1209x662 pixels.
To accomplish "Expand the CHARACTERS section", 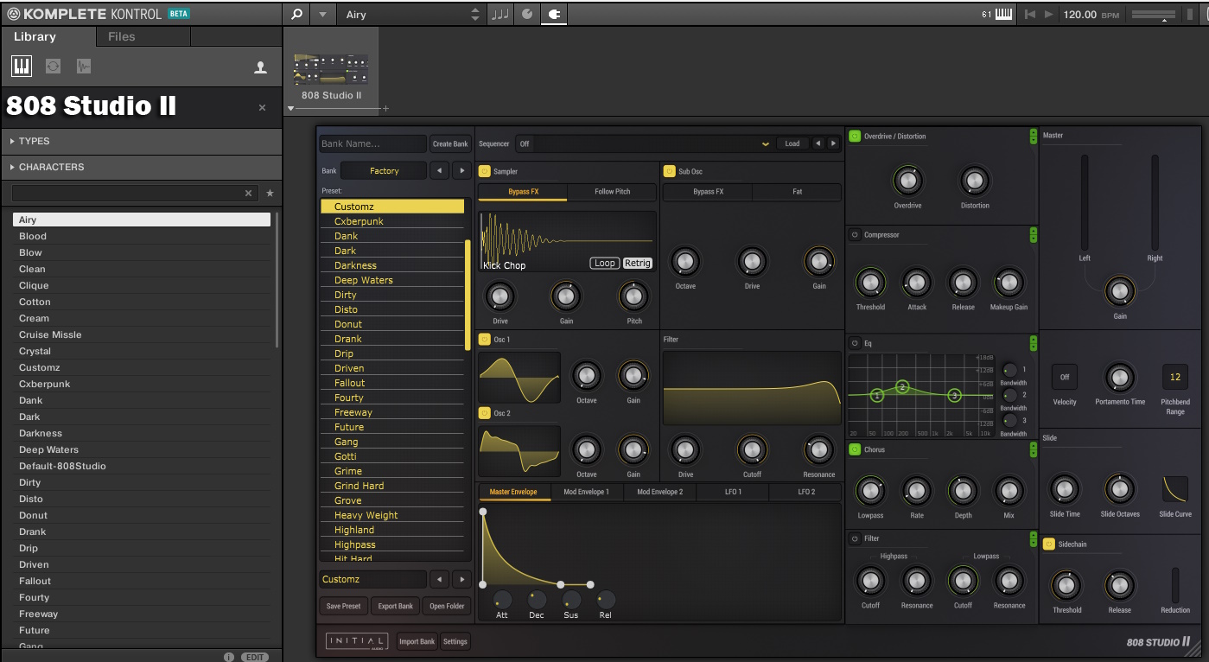I will pyautogui.click(x=52, y=167).
